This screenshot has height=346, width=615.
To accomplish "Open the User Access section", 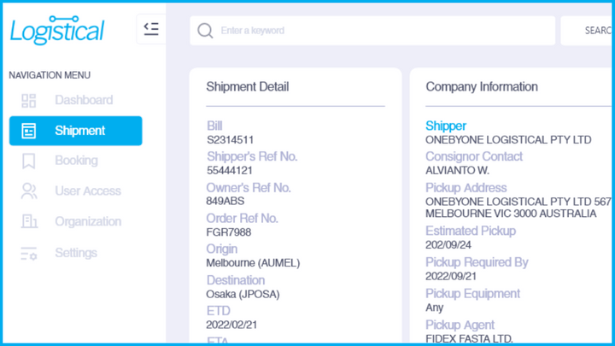I will click(x=88, y=191).
